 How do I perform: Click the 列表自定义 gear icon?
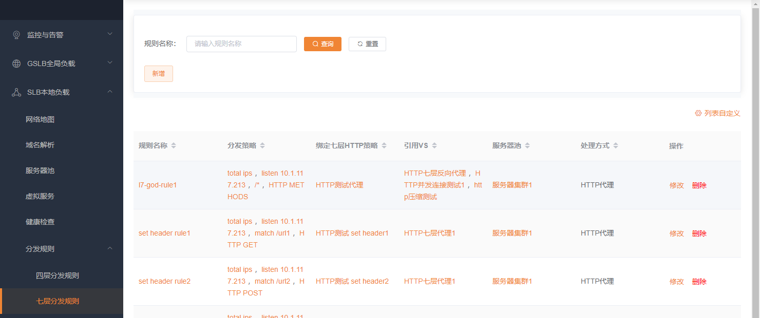[698, 113]
